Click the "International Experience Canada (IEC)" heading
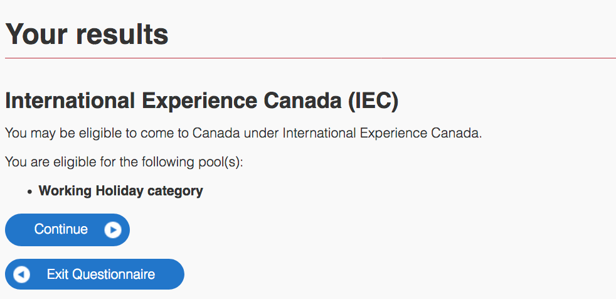Image resolution: width=616 pixels, height=299 pixels. (x=202, y=101)
